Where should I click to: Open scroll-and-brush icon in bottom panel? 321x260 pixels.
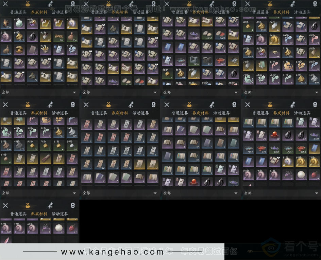[x=50, y=205]
